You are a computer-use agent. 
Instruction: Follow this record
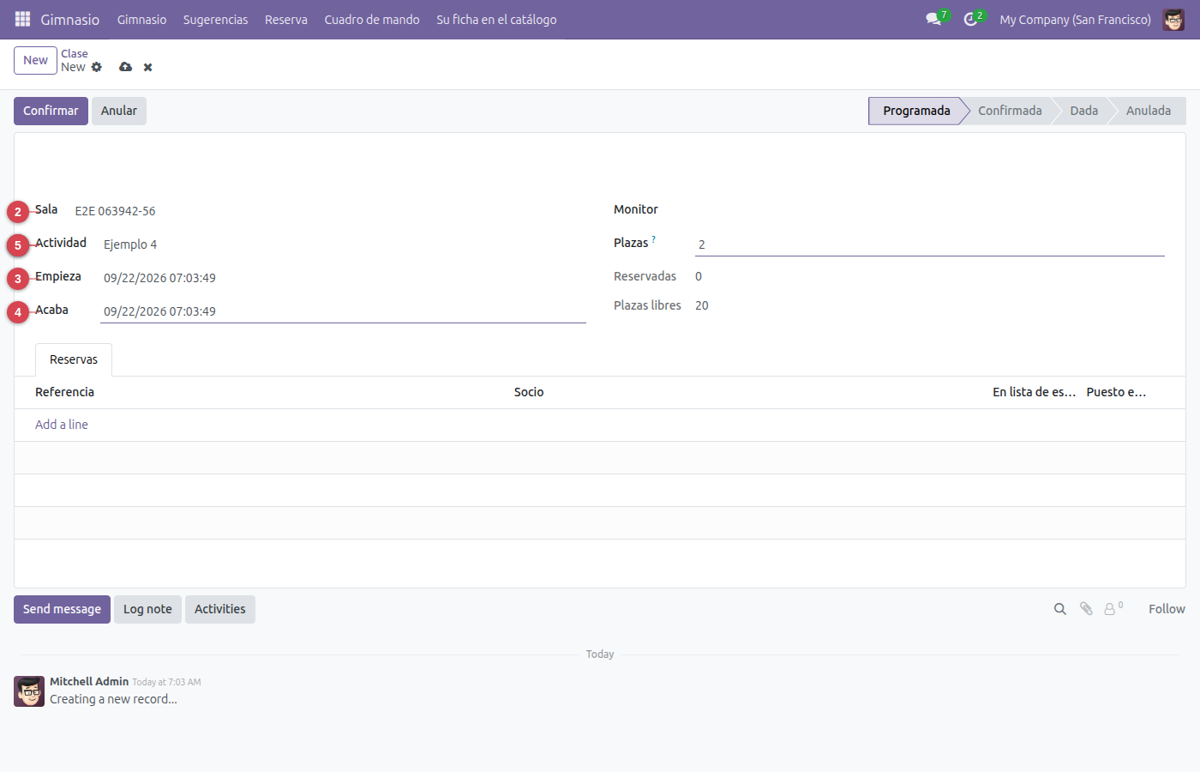(x=1167, y=609)
